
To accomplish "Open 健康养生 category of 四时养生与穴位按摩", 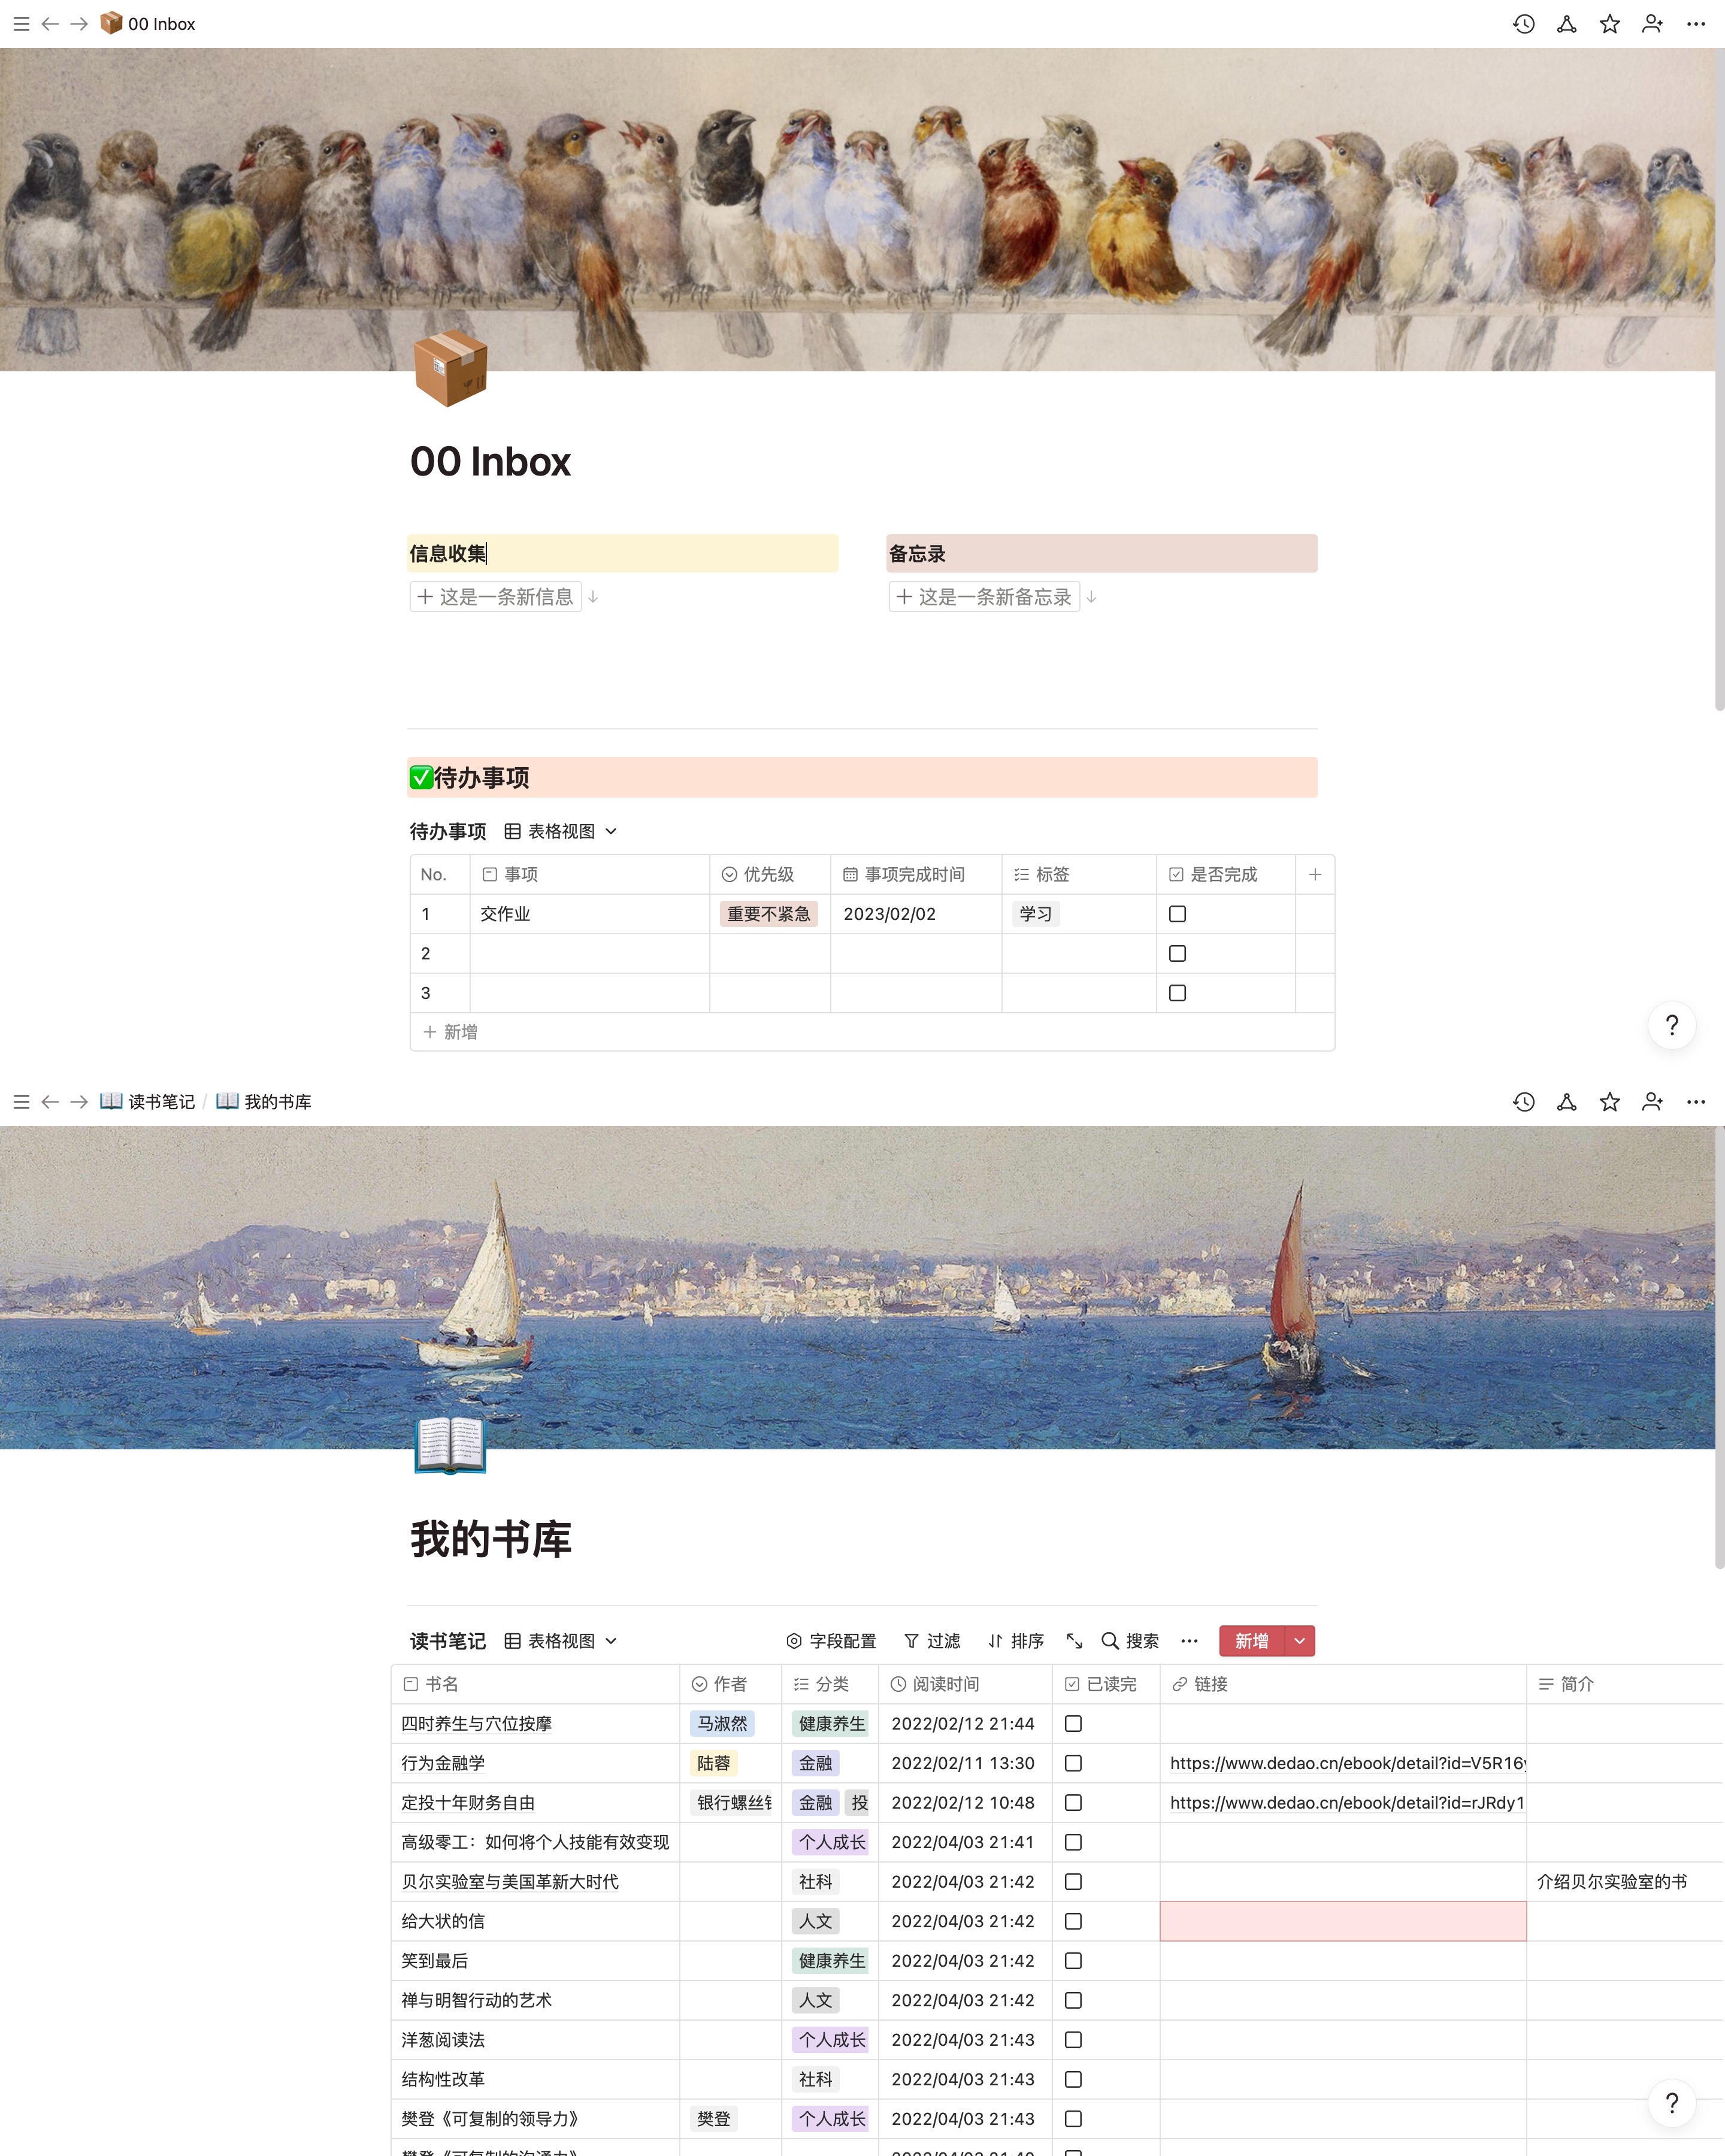I will [831, 1724].
